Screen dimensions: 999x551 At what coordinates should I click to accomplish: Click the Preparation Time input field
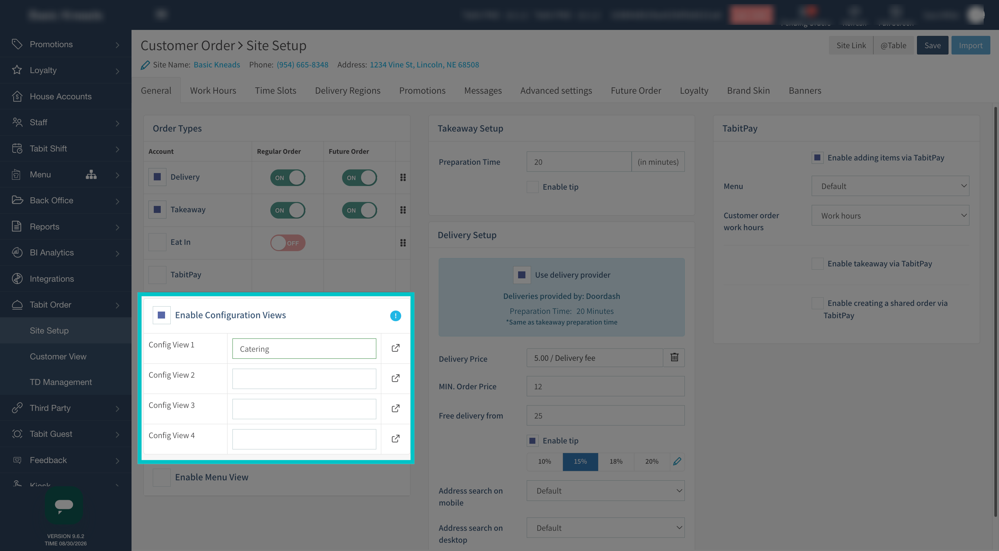(579, 162)
